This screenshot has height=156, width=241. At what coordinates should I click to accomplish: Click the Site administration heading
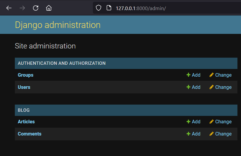point(45,46)
